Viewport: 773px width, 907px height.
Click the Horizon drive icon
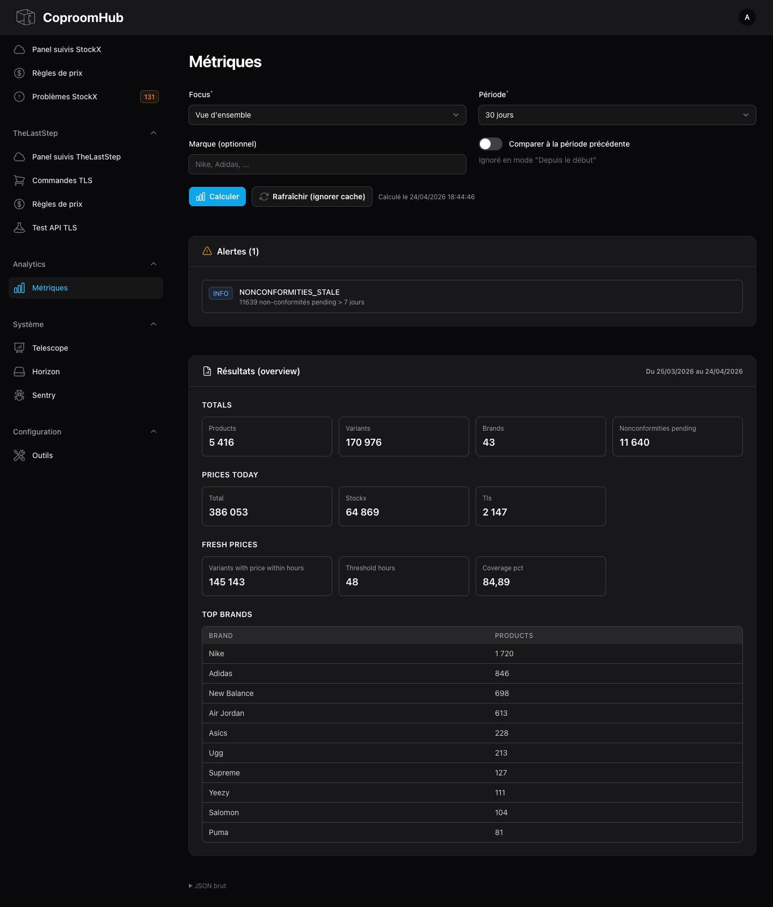coord(19,372)
